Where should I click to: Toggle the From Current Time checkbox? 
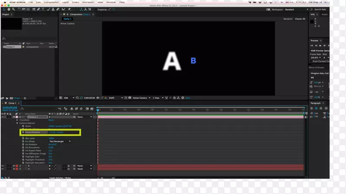pos(311,61)
